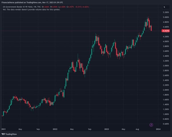The height and width of the screenshot is (137, 172).
Task: Click the 2023 label on time axis
Action: (107, 129)
